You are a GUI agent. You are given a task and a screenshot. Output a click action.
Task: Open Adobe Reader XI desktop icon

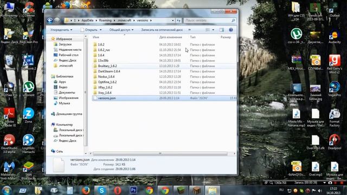tap(9, 117)
